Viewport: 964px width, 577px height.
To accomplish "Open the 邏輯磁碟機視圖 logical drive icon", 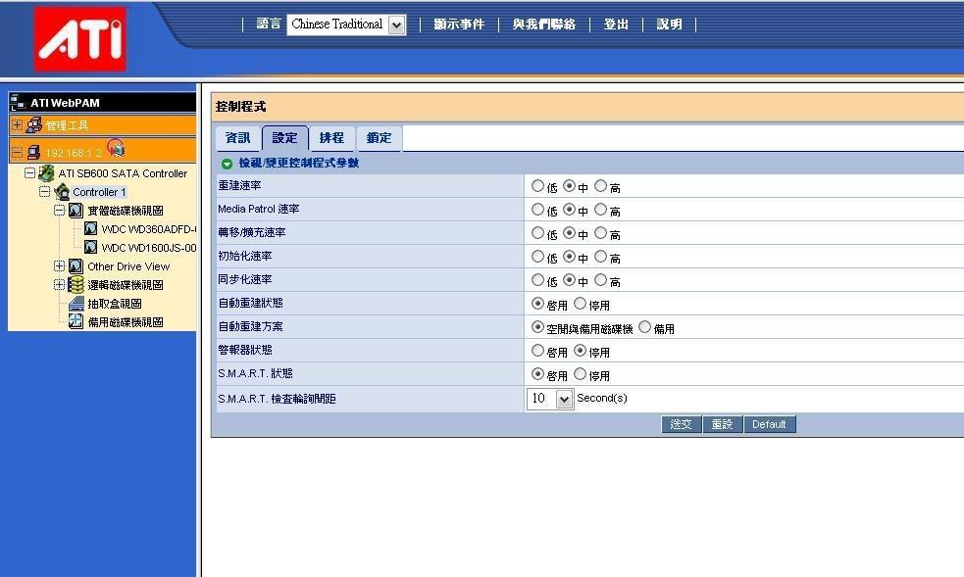I will click(76, 285).
